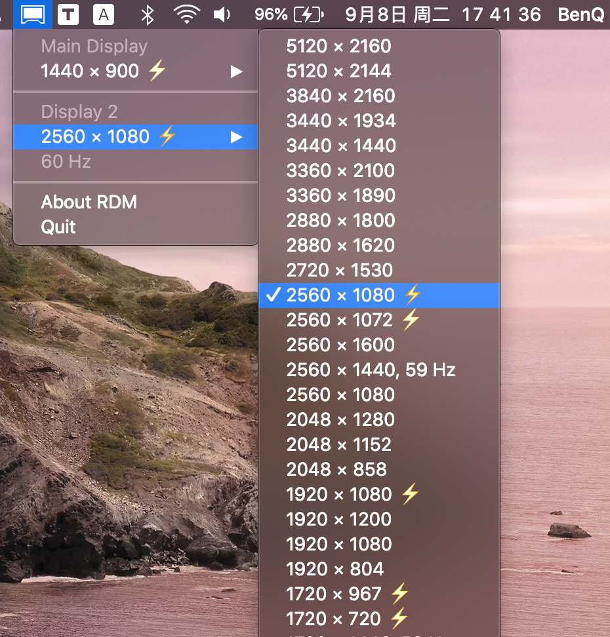Select non-HiDPI 2560 × 1080 entry
This screenshot has height=637, width=610.
coord(379,395)
